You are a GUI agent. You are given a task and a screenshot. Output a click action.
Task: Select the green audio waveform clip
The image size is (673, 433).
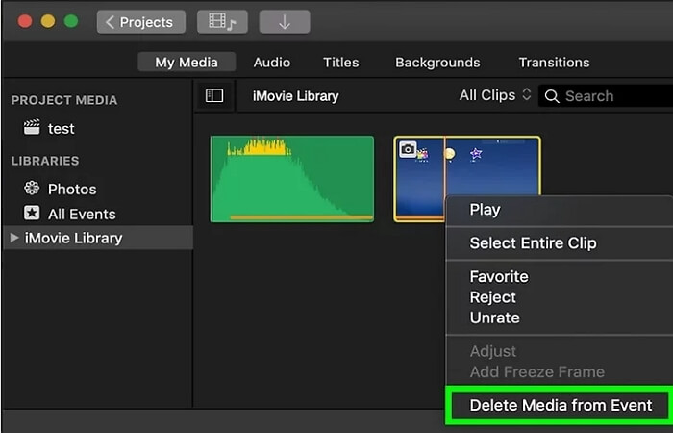point(292,179)
